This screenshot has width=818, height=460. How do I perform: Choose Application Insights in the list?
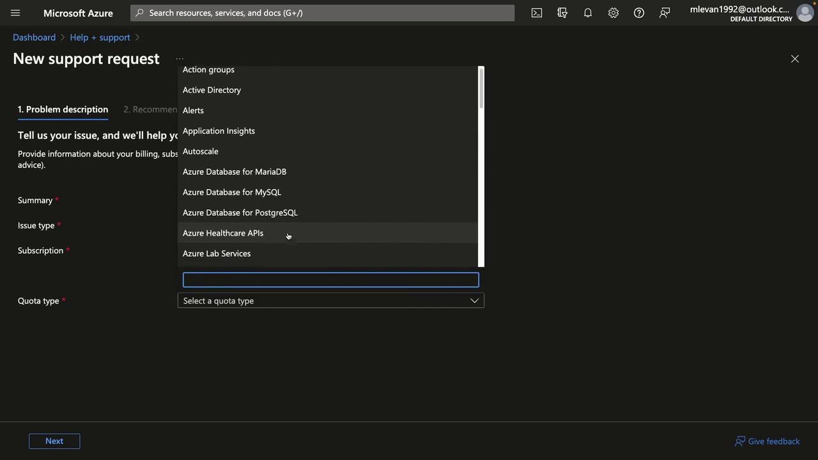[328, 131]
